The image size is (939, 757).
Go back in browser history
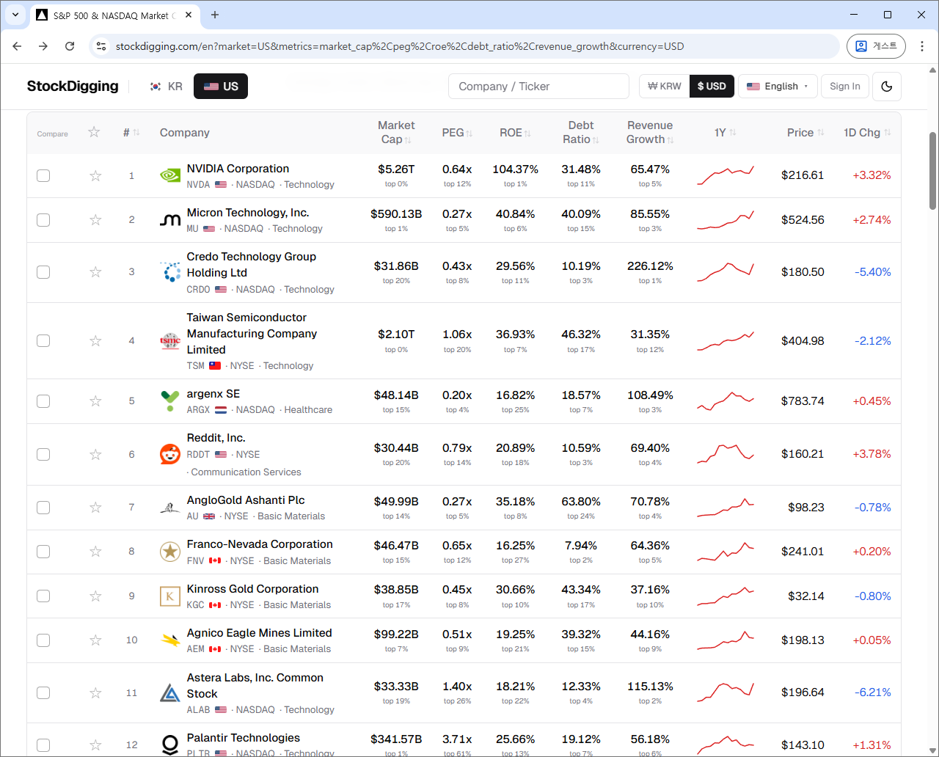click(x=17, y=46)
